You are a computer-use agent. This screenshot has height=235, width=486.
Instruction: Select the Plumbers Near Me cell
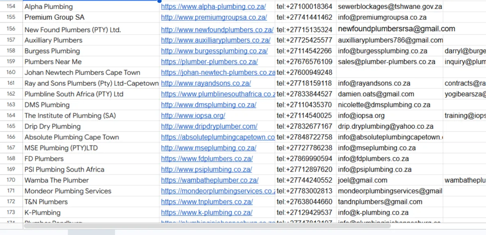(91, 62)
